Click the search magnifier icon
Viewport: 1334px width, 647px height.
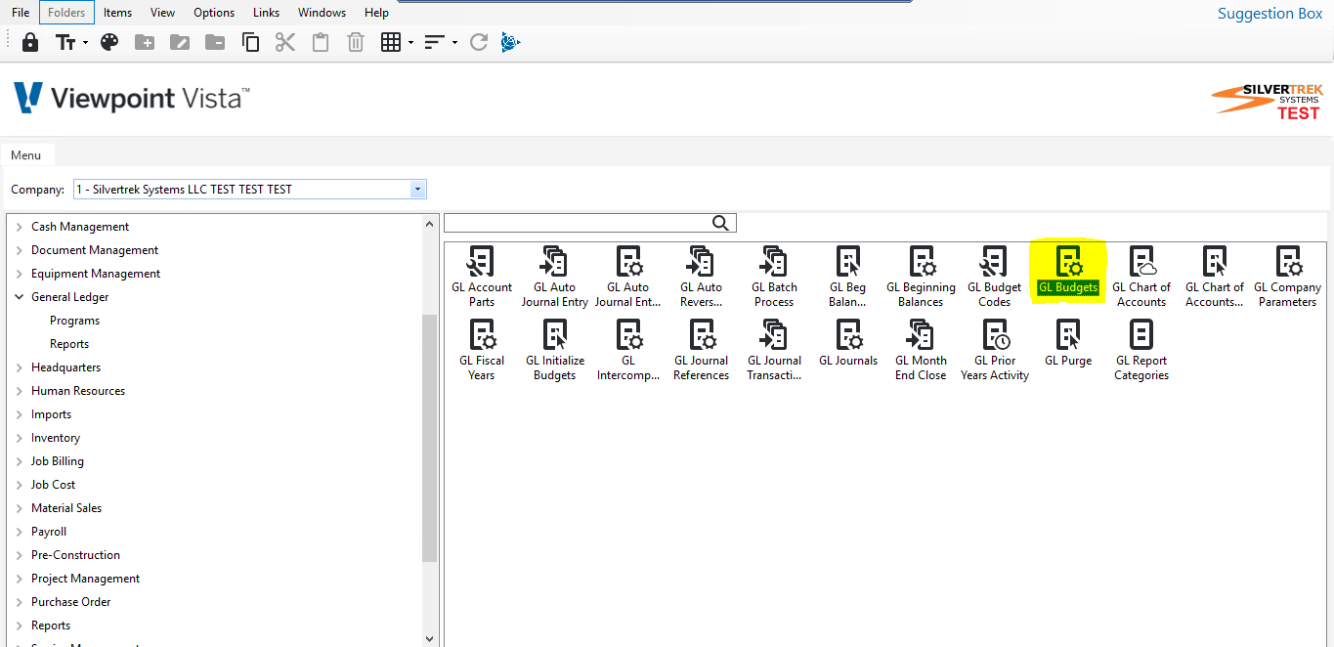[x=721, y=223]
